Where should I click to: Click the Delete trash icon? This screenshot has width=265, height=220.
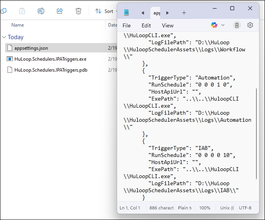pos(78,11)
